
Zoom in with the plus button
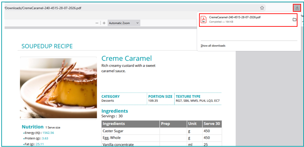point(104,23)
